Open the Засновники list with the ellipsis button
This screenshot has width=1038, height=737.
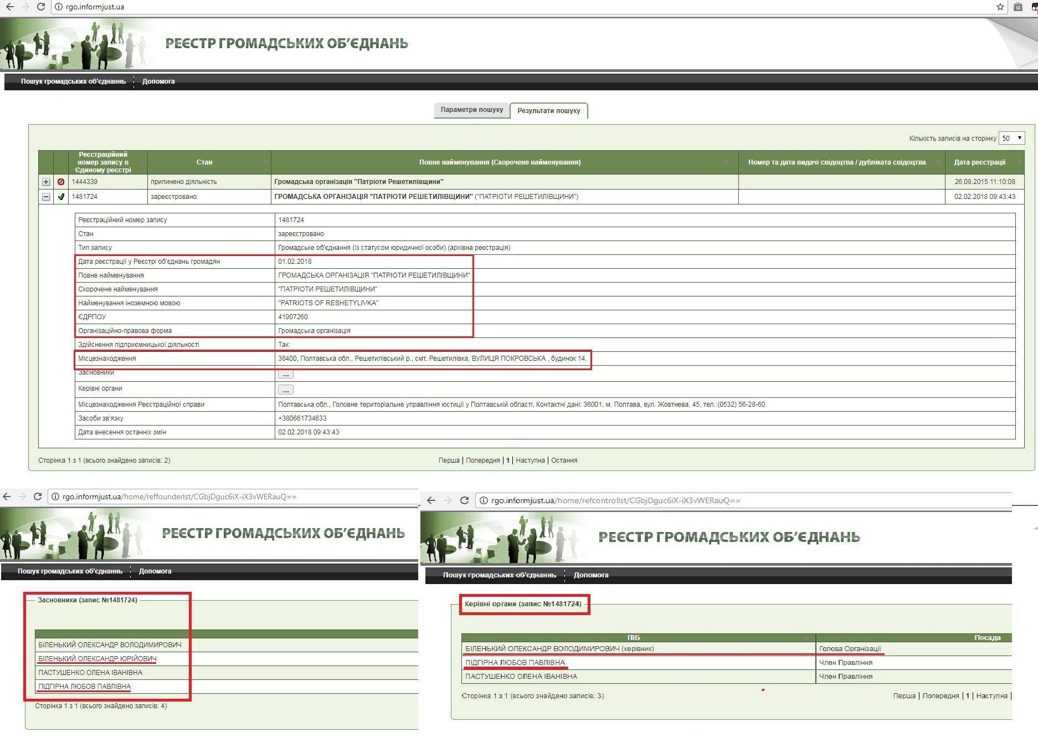pyautogui.click(x=285, y=375)
